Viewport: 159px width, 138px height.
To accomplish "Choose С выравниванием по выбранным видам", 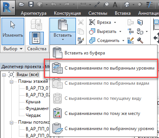I will 103,83.
